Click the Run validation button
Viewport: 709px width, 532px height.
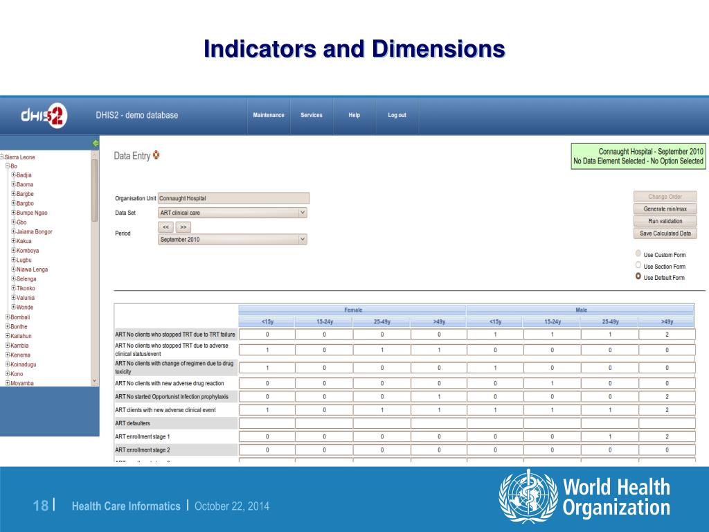point(665,221)
